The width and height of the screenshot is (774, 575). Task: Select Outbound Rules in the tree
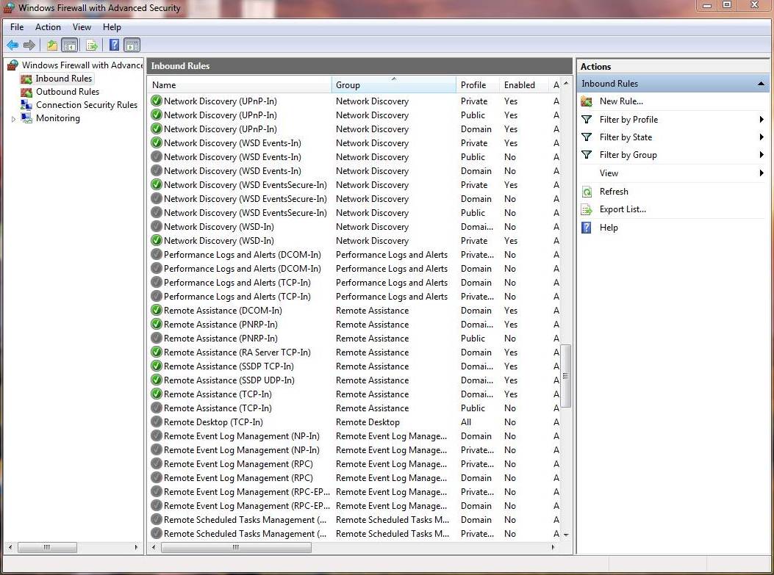pyautogui.click(x=68, y=92)
